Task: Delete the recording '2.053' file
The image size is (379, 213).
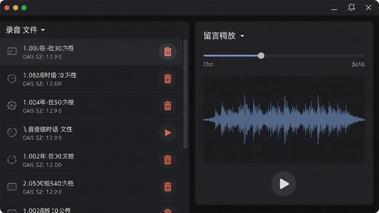Action: click(x=168, y=187)
